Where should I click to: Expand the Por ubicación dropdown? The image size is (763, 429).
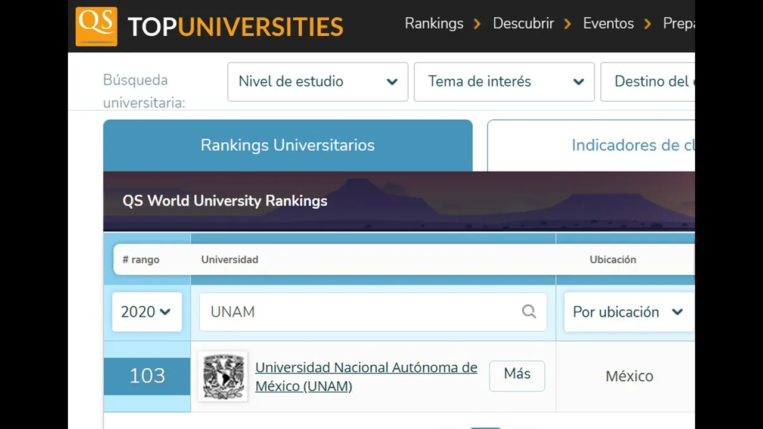click(629, 312)
